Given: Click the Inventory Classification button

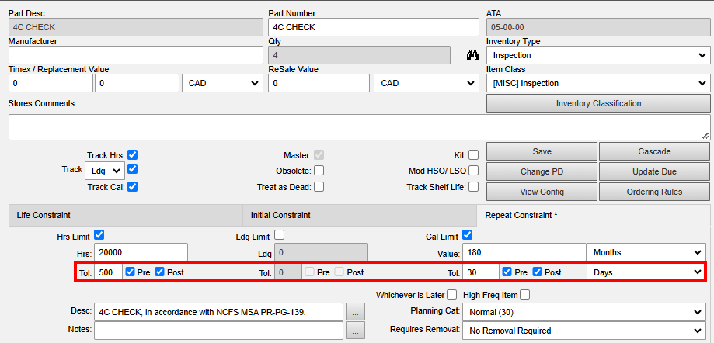Looking at the screenshot, I should 597,103.
